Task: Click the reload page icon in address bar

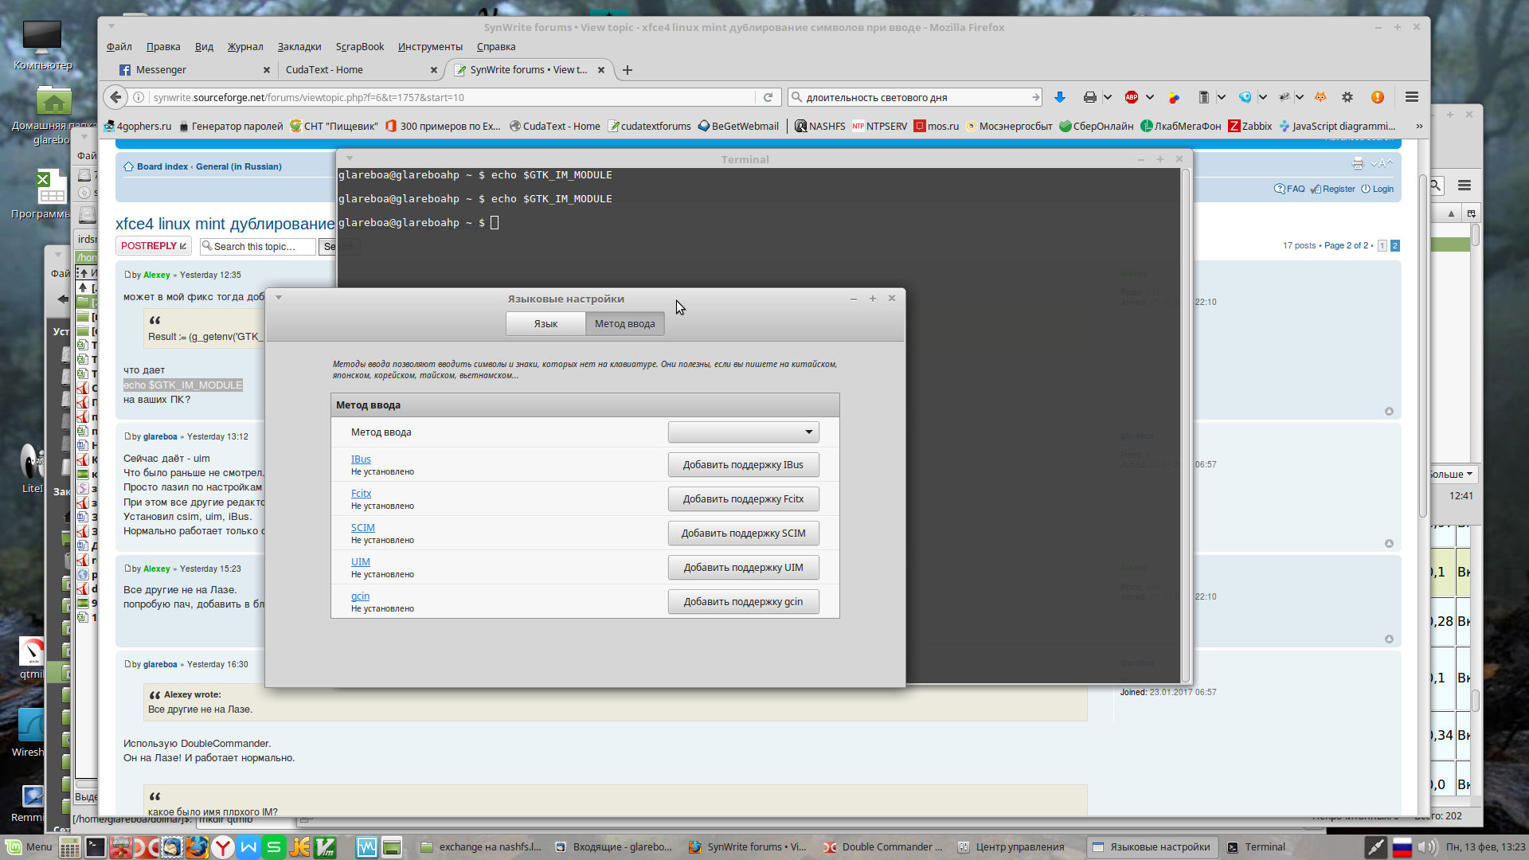Action: pos(768,97)
